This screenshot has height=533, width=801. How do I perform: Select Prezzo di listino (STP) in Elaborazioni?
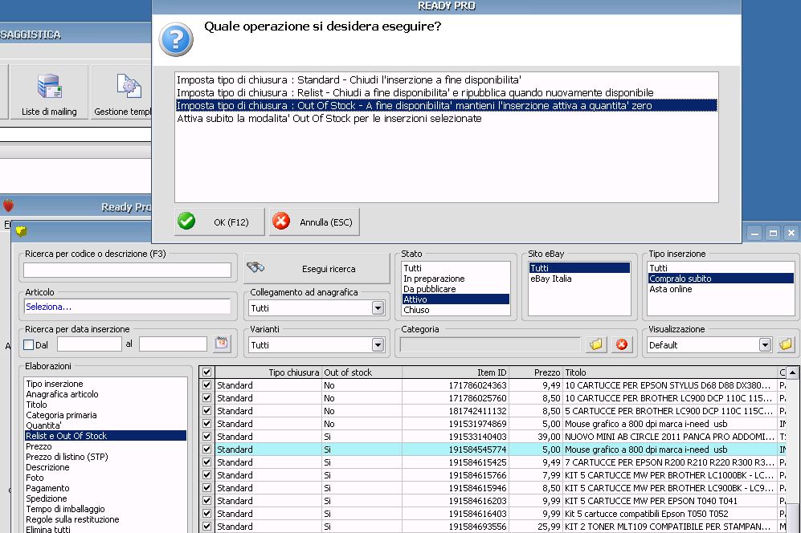pos(67,457)
